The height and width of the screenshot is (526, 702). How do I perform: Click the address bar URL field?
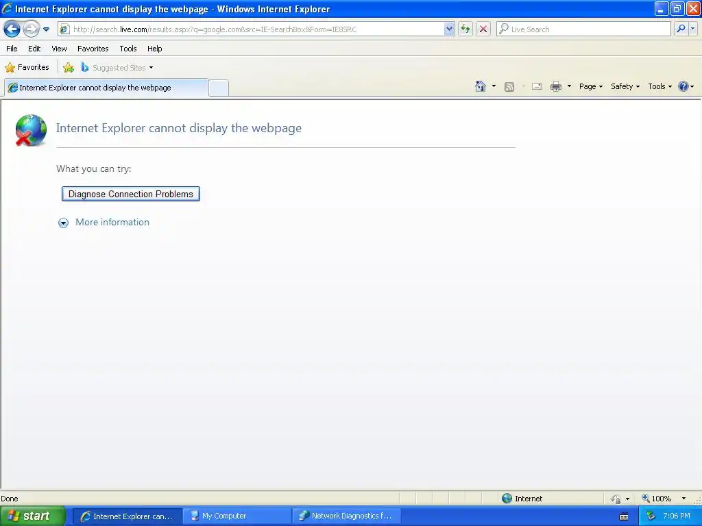click(x=258, y=29)
